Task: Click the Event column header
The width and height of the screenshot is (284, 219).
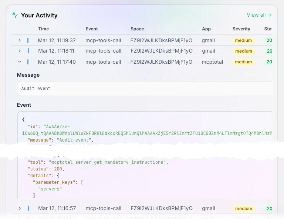Action: [92, 29]
